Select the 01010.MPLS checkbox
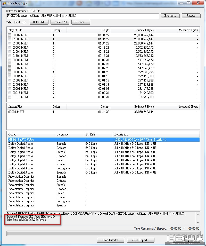Screen dimensions: 206x246 click(x=10, y=97)
